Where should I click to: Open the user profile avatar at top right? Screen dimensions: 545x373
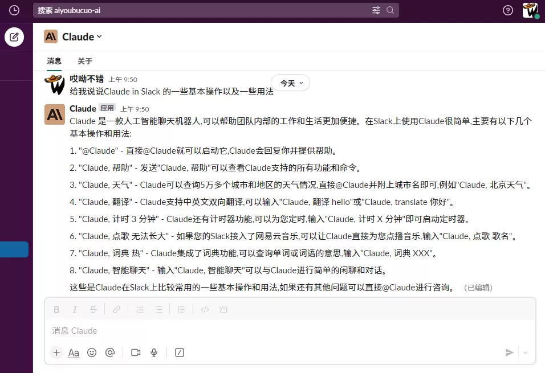point(530,10)
